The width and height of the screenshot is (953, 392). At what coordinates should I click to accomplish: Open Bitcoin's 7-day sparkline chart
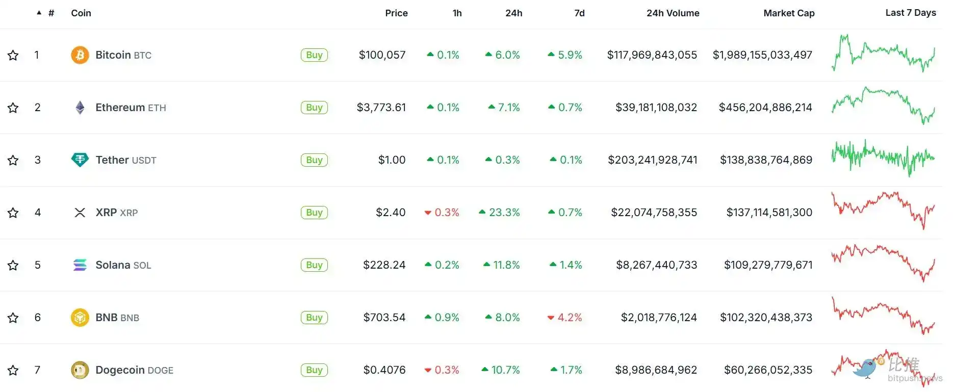tap(883, 54)
